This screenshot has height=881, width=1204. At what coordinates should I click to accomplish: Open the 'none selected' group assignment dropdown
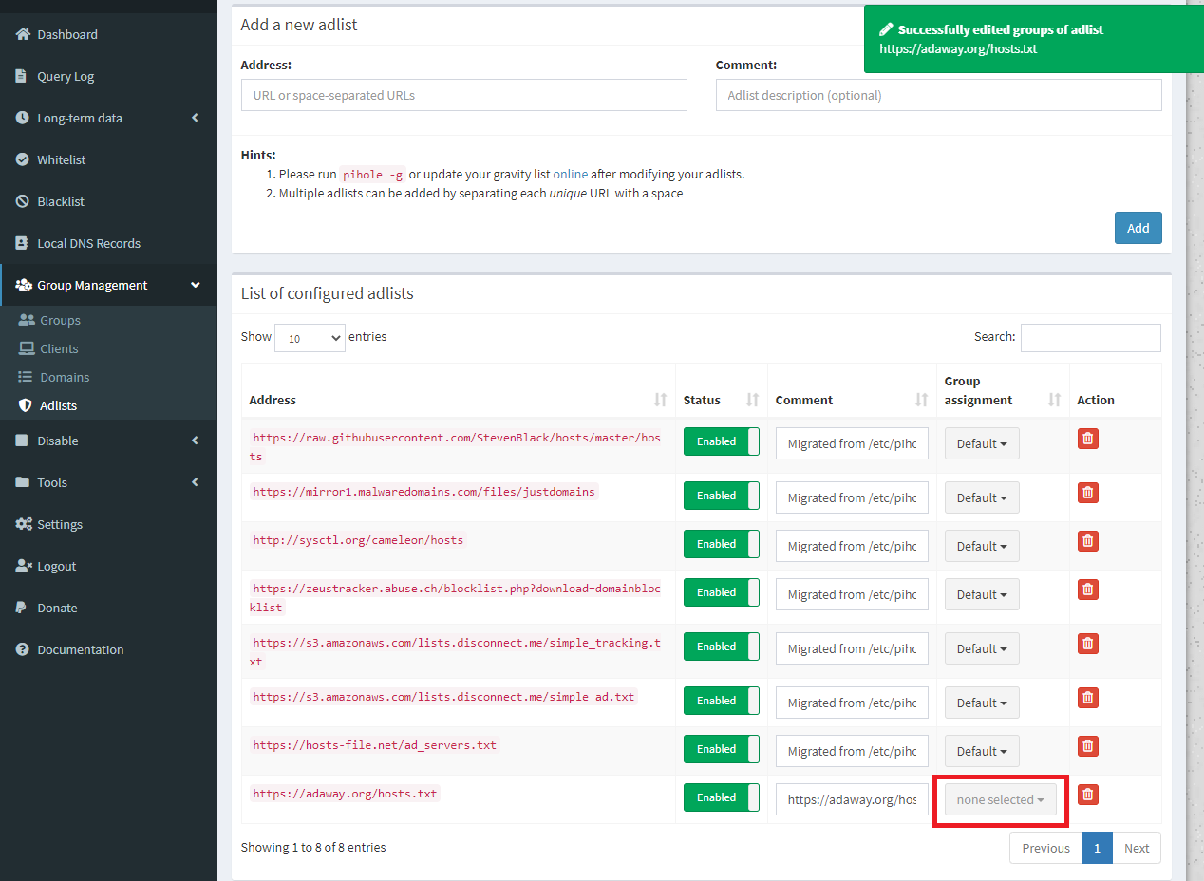pos(1000,799)
